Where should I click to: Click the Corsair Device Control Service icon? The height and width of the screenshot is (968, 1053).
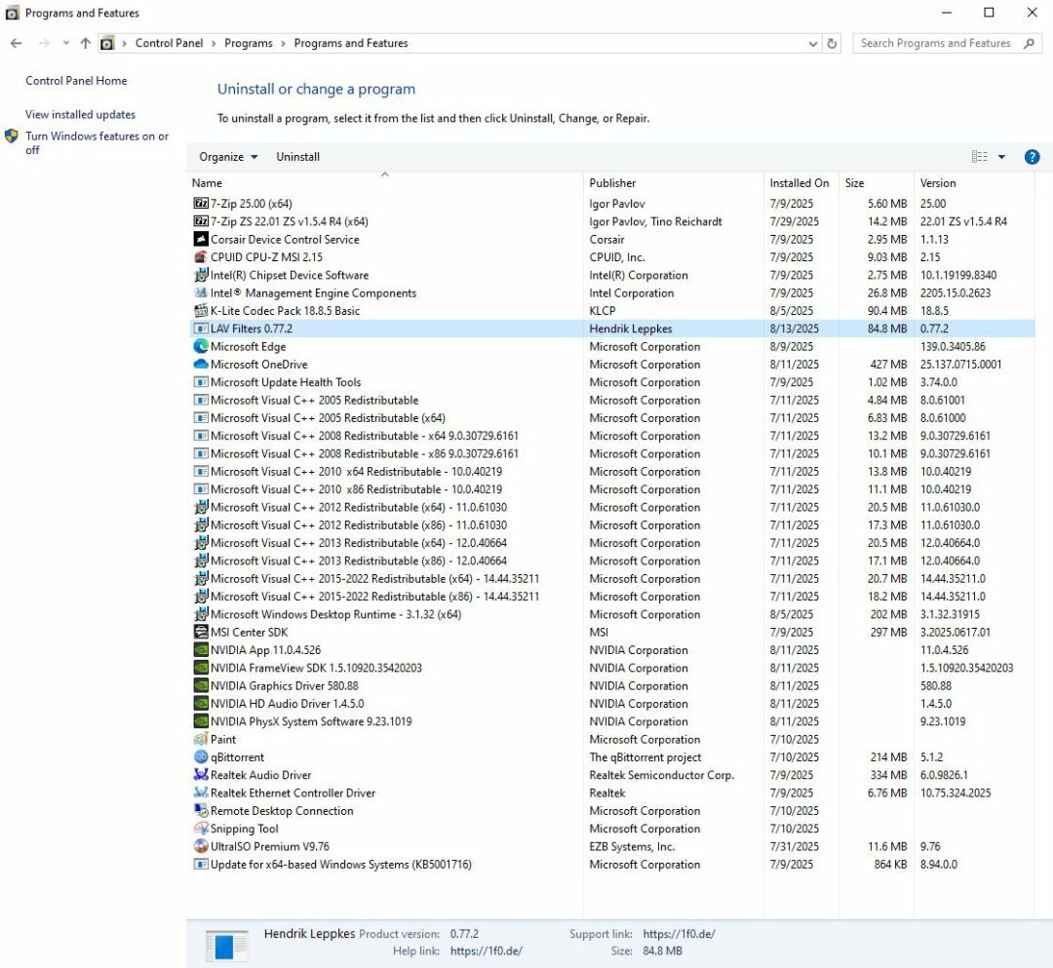click(200, 239)
